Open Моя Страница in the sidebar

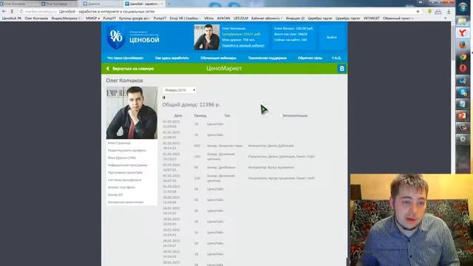click(119, 143)
